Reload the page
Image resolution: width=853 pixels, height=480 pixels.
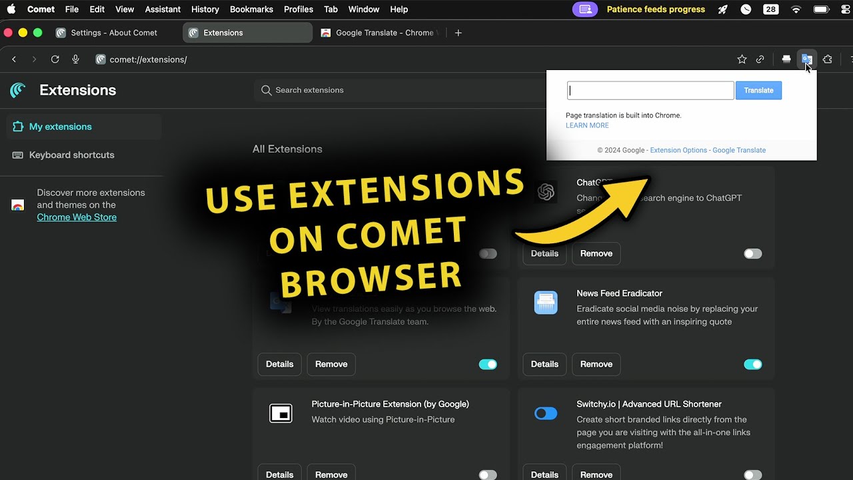click(x=55, y=59)
